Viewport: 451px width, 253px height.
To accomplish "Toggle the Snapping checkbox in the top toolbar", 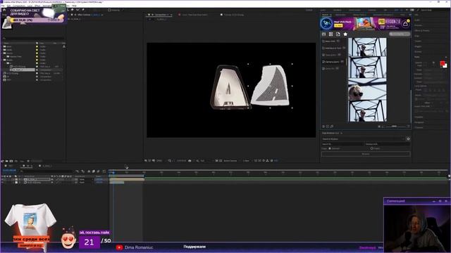I will (109, 10).
